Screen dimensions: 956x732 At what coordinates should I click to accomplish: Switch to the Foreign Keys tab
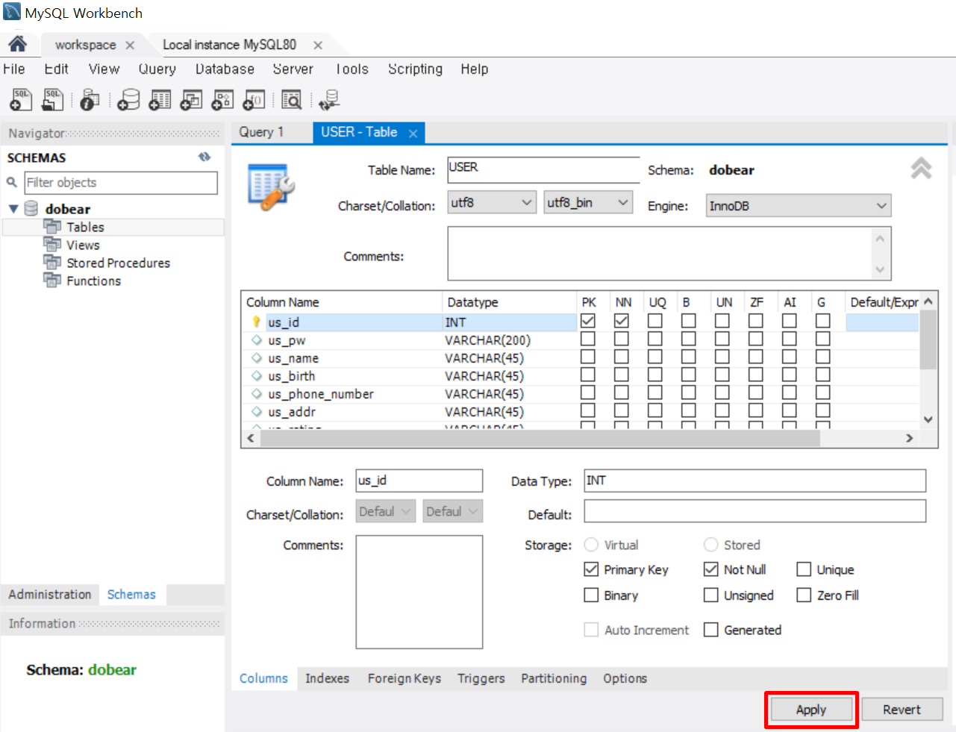pos(404,678)
